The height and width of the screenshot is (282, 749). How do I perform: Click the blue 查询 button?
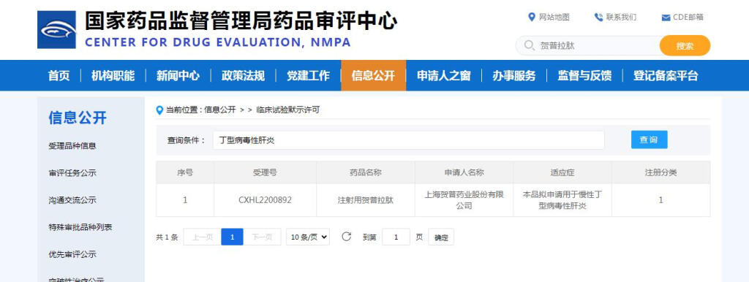[x=649, y=140]
